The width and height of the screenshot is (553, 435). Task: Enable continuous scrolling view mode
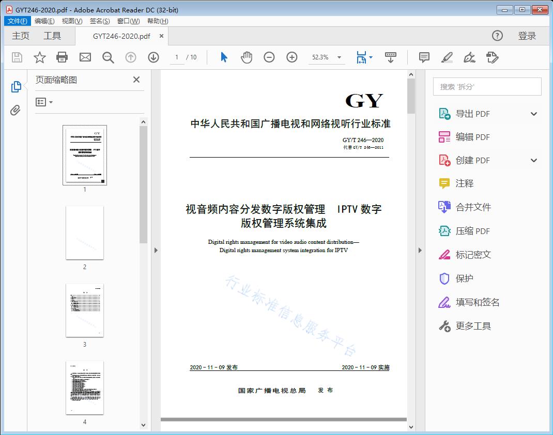391,57
